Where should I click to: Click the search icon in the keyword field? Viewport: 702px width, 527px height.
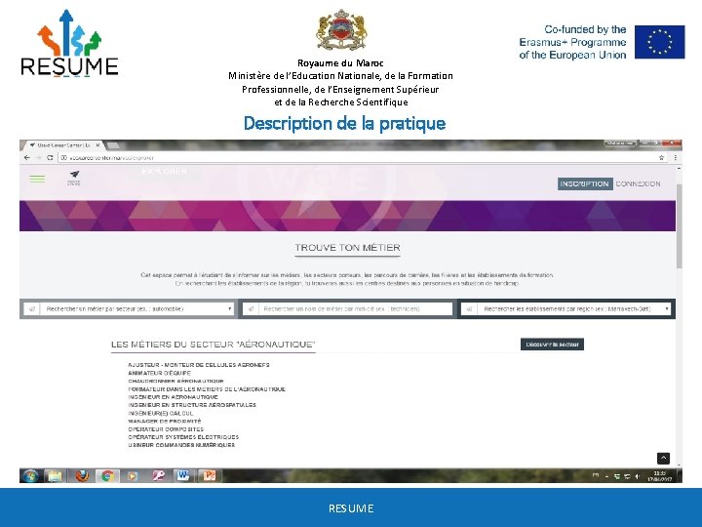coord(251,308)
